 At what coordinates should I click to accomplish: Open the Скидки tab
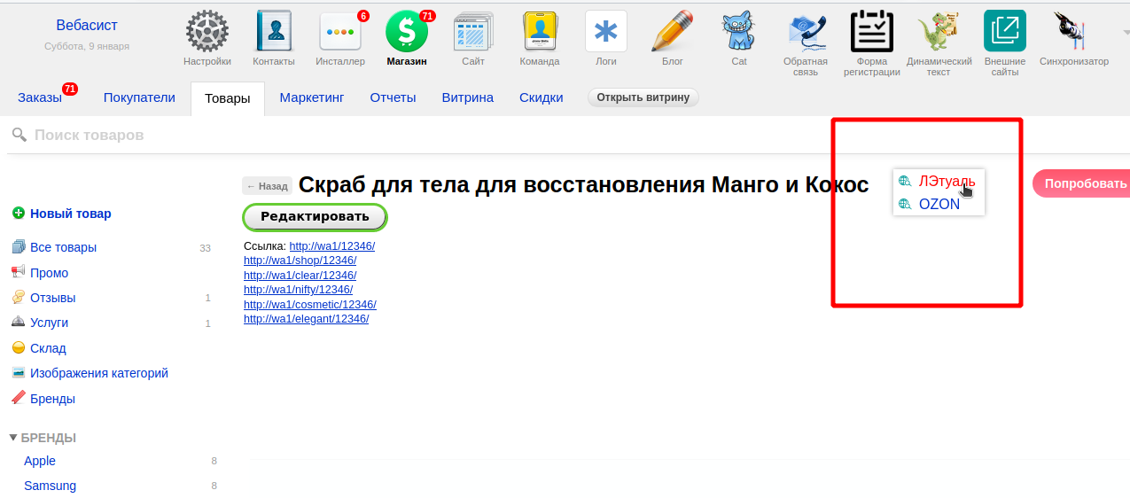[x=542, y=97]
